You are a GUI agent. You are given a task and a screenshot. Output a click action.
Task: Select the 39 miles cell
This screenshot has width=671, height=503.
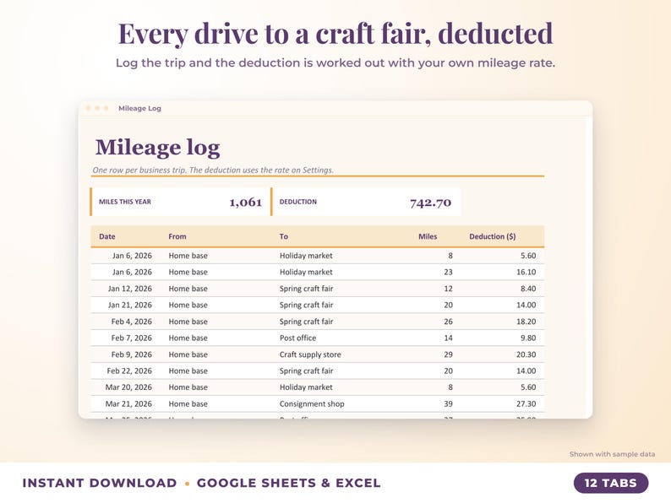448,404
